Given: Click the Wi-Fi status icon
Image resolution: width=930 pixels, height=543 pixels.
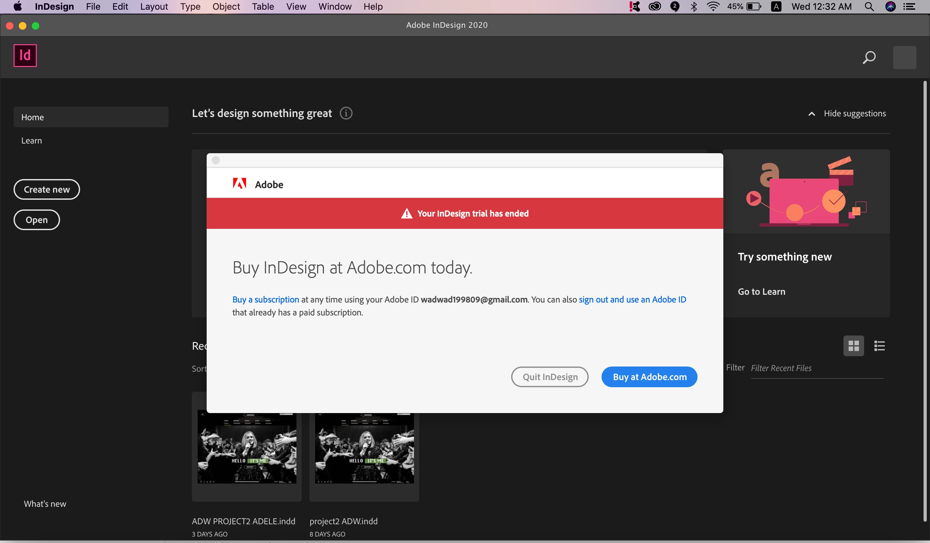Looking at the screenshot, I should (x=713, y=6).
